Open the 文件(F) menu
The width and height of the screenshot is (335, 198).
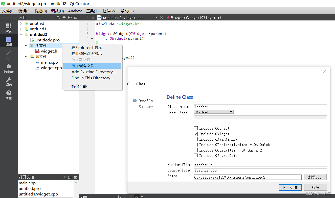pos(8,11)
